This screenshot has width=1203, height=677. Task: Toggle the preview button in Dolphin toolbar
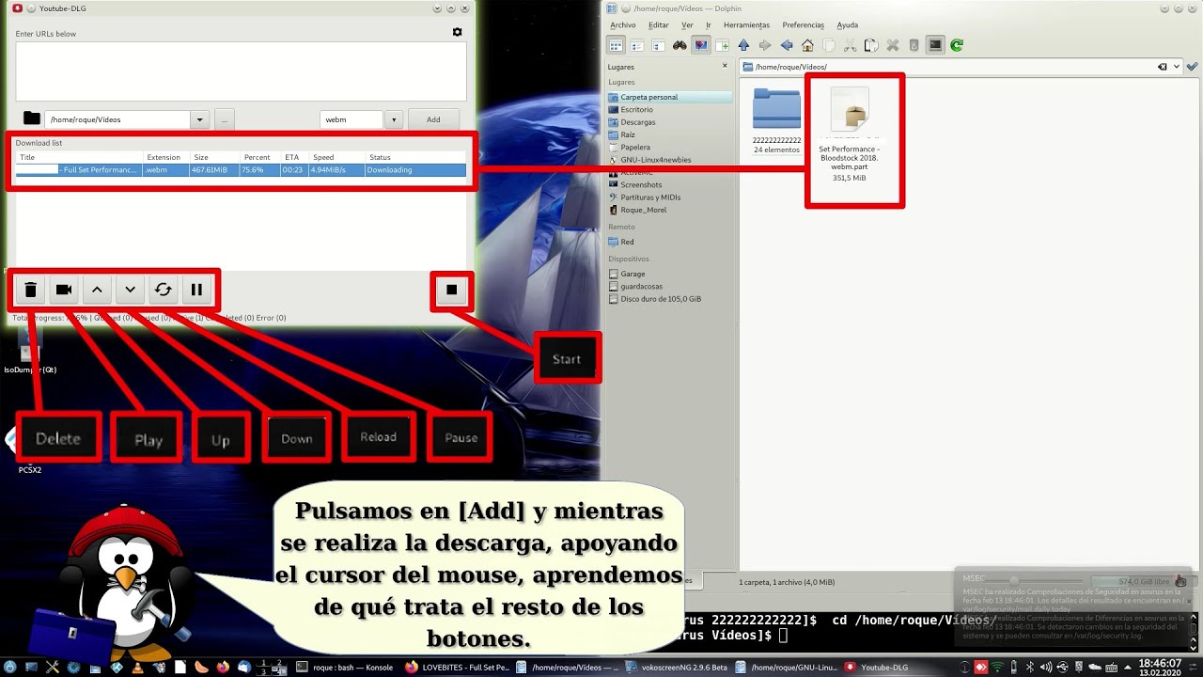[x=701, y=45]
